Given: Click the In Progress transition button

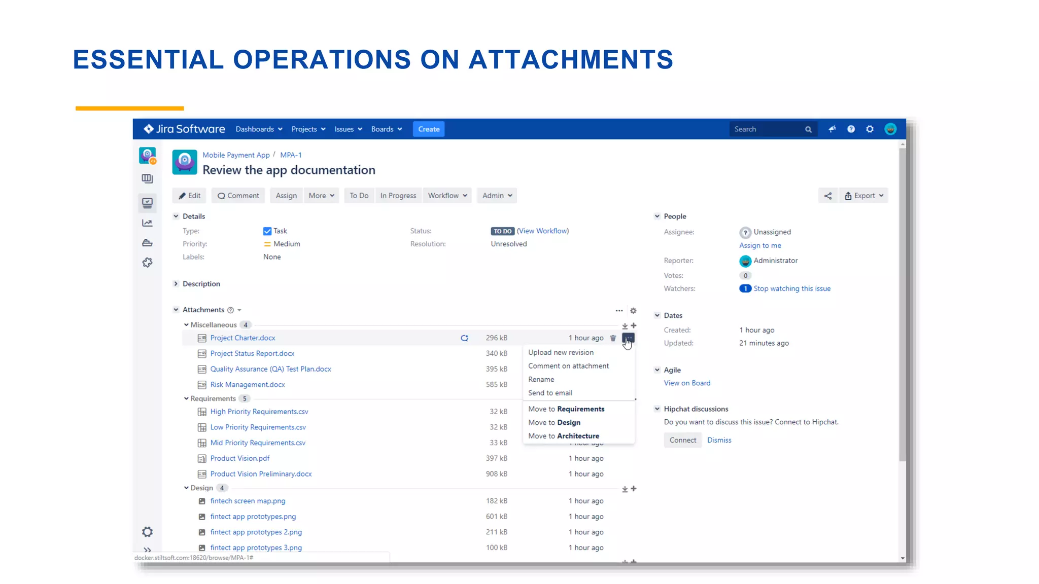Looking at the screenshot, I should click(x=398, y=196).
